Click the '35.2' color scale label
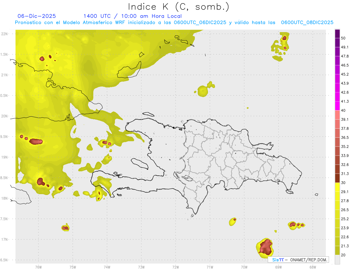This screenshot has height=271, width=351. [345, 146]
